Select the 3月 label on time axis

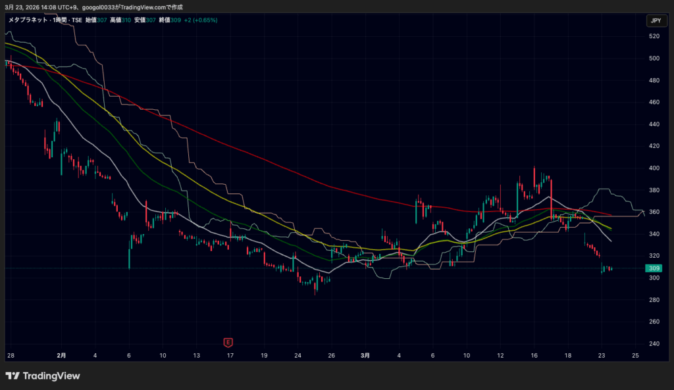click(365, 356)
